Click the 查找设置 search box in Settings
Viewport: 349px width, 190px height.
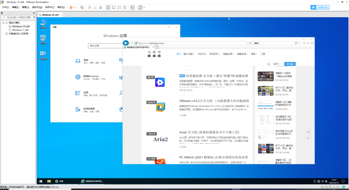click(105, 46)
